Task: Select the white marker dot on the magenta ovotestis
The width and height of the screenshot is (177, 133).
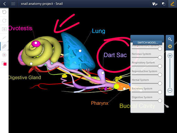Action: 36,43
